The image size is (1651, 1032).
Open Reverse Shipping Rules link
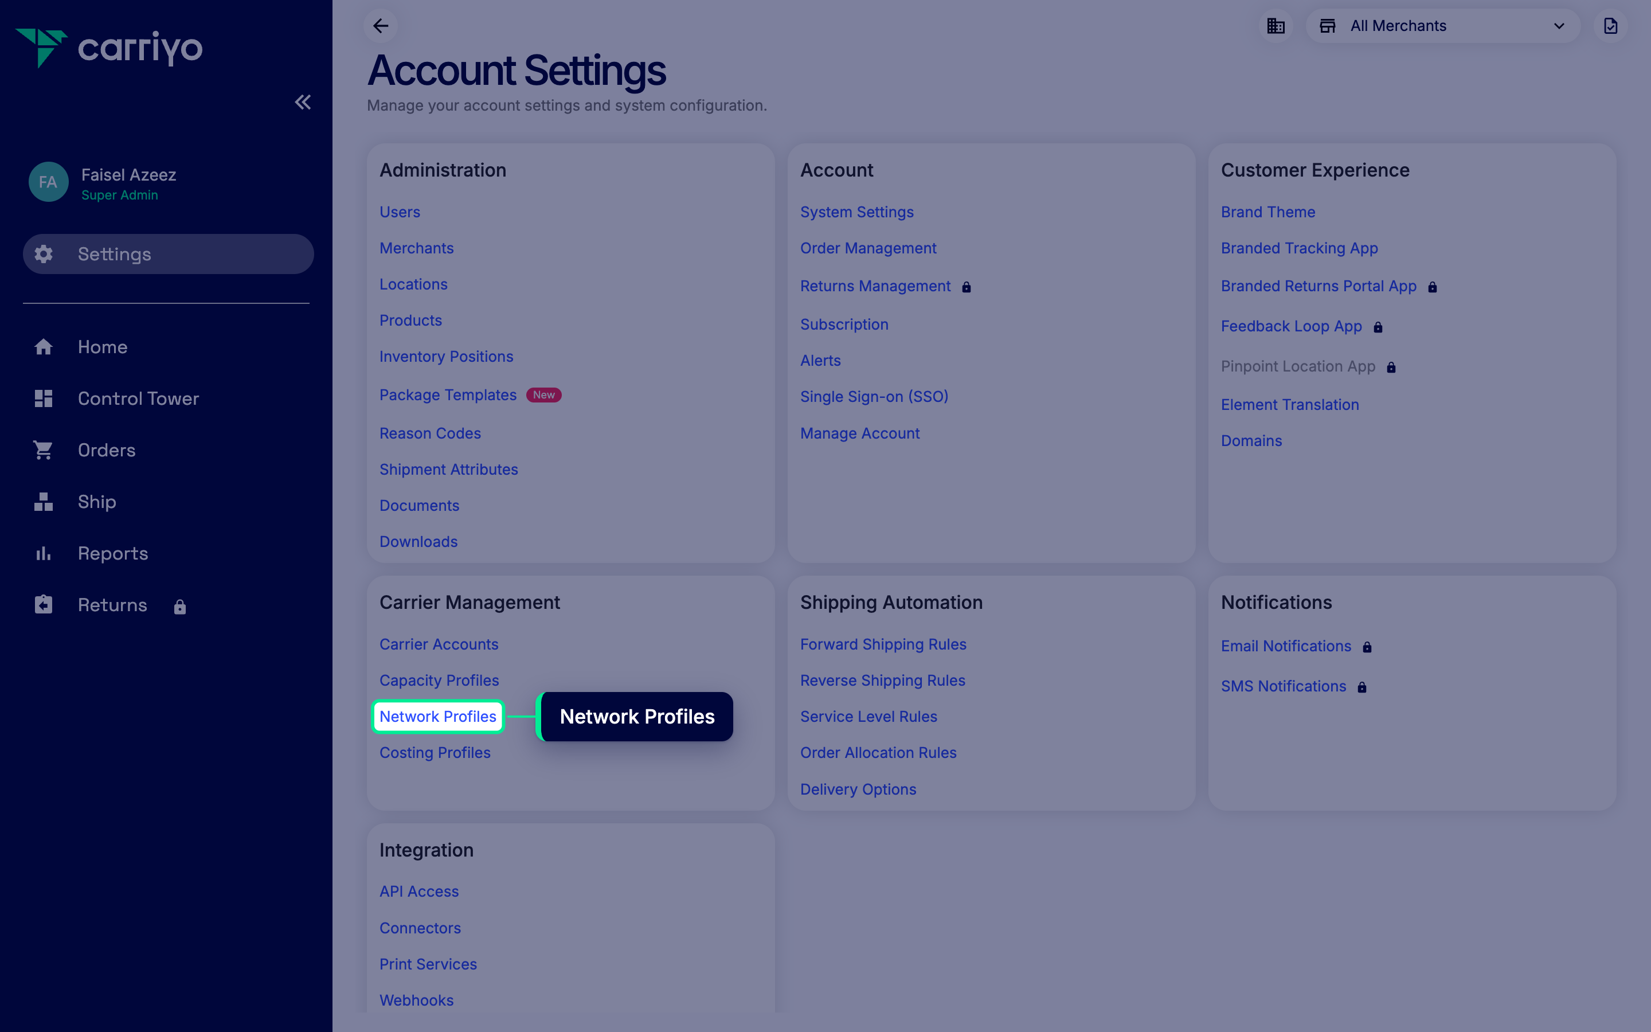point(882,680)
